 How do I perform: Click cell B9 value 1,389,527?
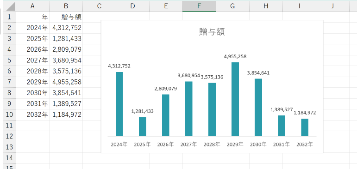click(66, 104)
